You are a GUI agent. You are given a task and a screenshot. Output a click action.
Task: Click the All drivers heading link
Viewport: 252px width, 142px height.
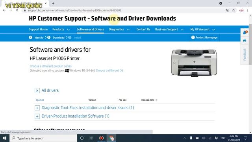(50, 90)
